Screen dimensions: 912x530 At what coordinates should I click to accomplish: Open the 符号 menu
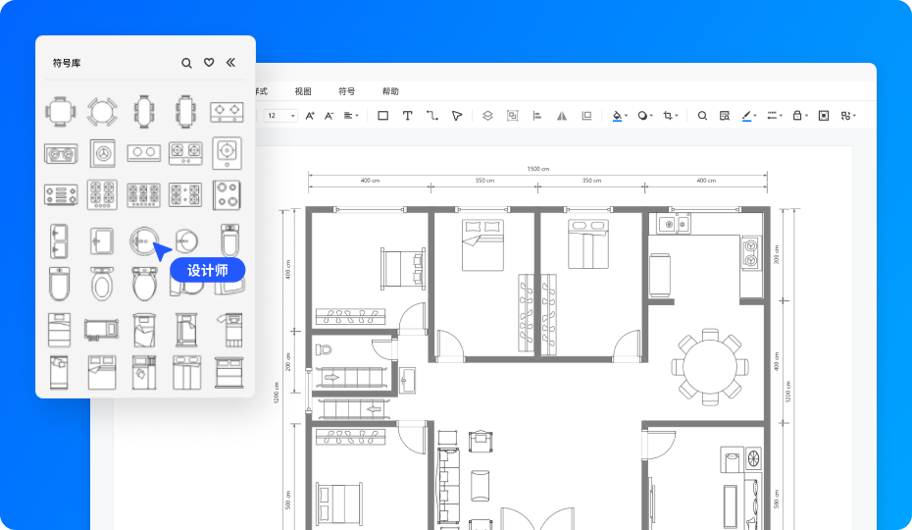point(346,91)
